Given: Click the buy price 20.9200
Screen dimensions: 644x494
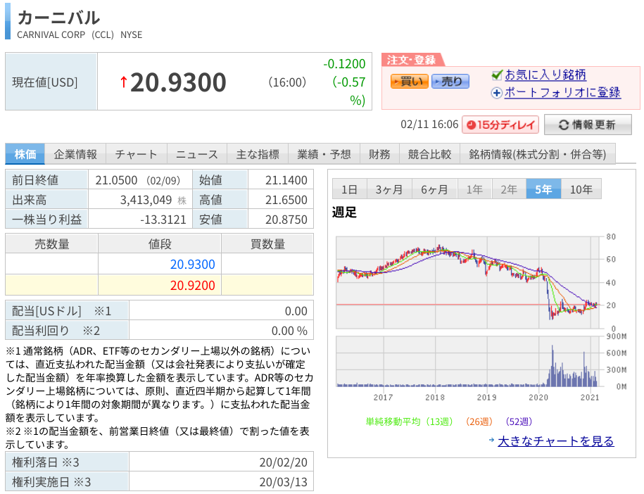Looking at the screenshot, I should click(193, 285).
